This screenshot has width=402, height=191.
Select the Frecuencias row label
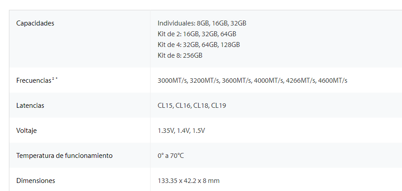click(33, 81)
